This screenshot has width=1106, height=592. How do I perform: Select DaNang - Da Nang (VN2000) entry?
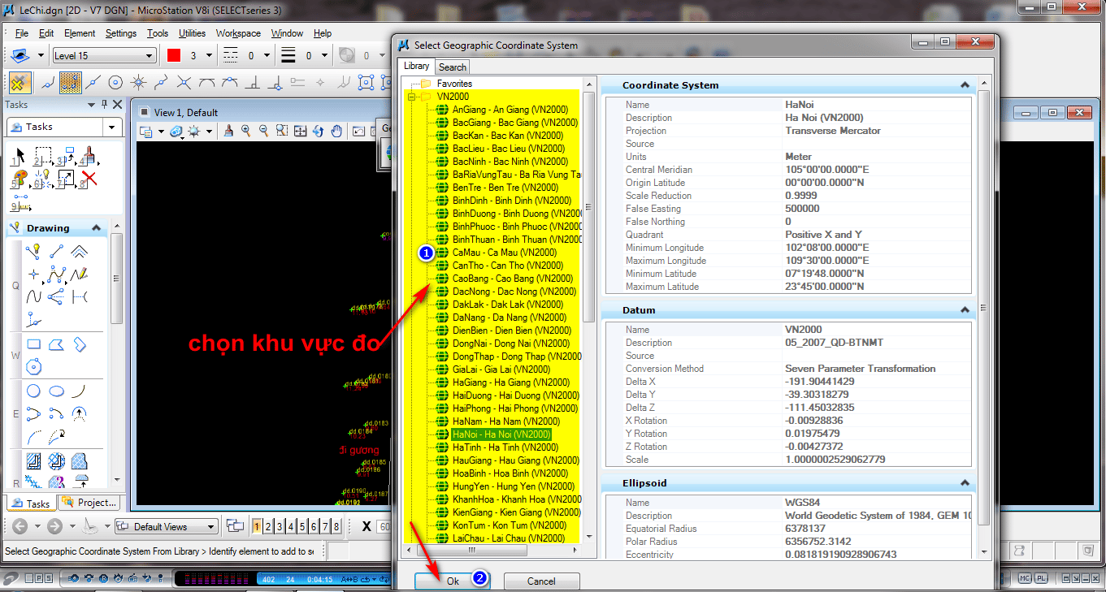[510, 318]
